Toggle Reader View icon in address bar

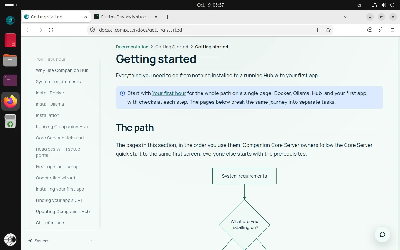(319, 30)
